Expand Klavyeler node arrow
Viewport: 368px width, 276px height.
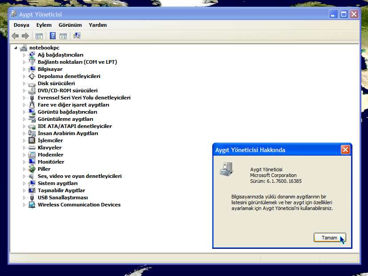pyautogui.click(x=24, y=148)
